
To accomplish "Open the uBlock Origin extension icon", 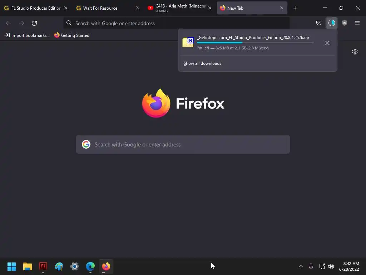I will (x=344, y=23).
